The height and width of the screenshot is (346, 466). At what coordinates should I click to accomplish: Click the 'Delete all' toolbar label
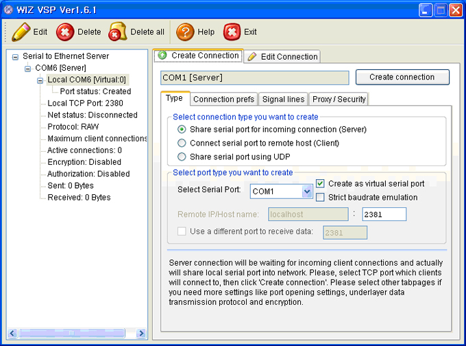pyautogui.click(x=147, y=32)
